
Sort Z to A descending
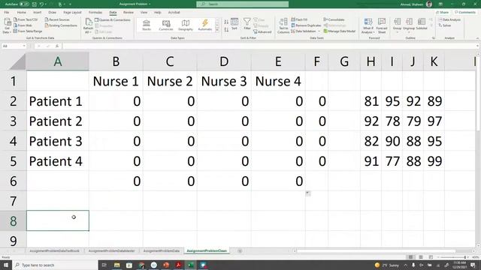[226, 30]
